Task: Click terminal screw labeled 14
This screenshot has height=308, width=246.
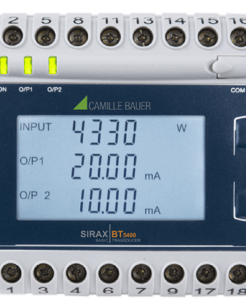Action: click(x=175, y=37)
